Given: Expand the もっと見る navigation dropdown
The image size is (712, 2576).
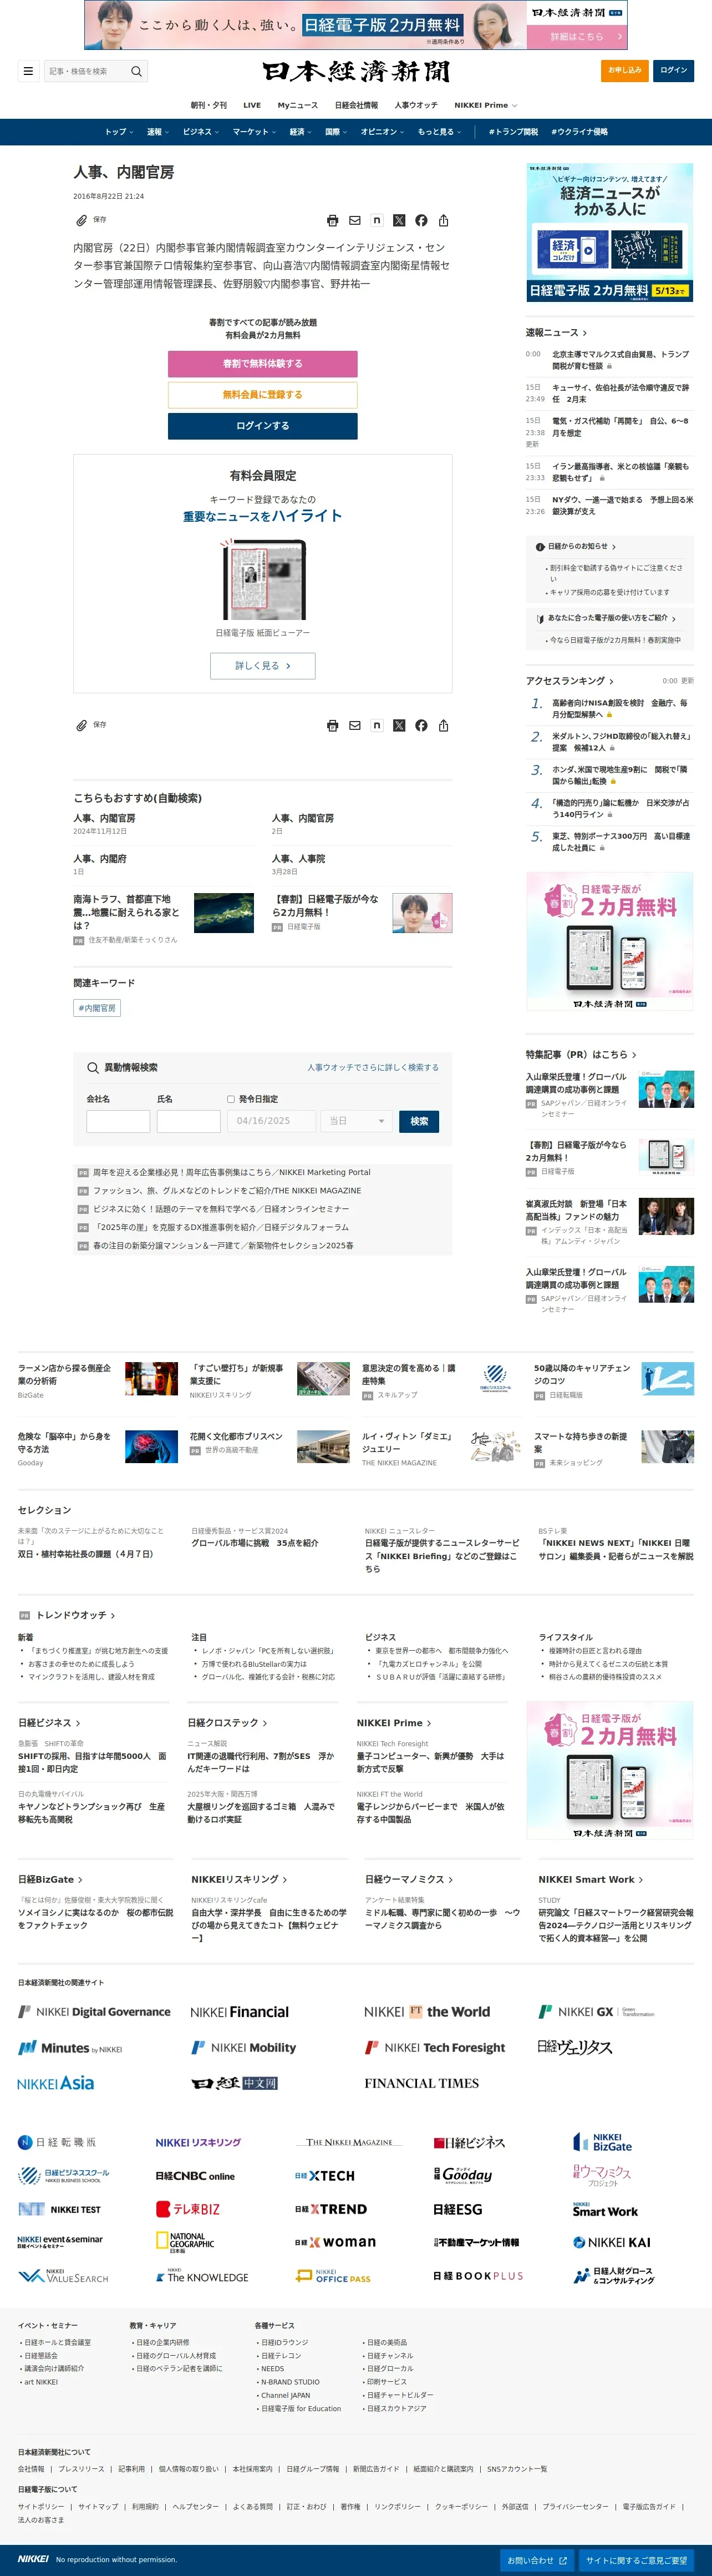Looking at the screenshot, I should pyautogui.click(x=439, y=132).
